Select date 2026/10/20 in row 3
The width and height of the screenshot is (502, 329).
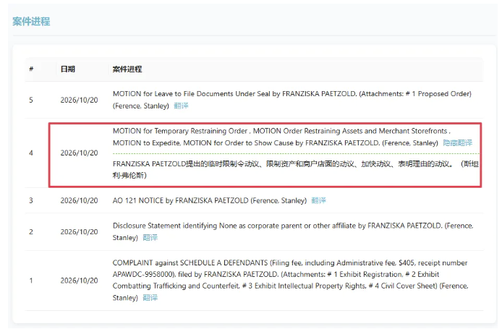[x=79, y=201]
